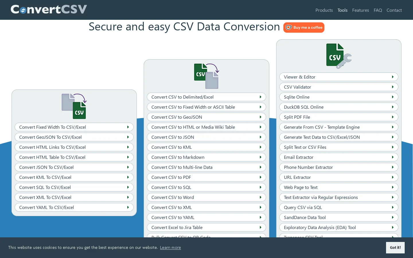Open Convert HTML Table To CSV/Excel
This screenshot has height=258, width=413.
74,157
